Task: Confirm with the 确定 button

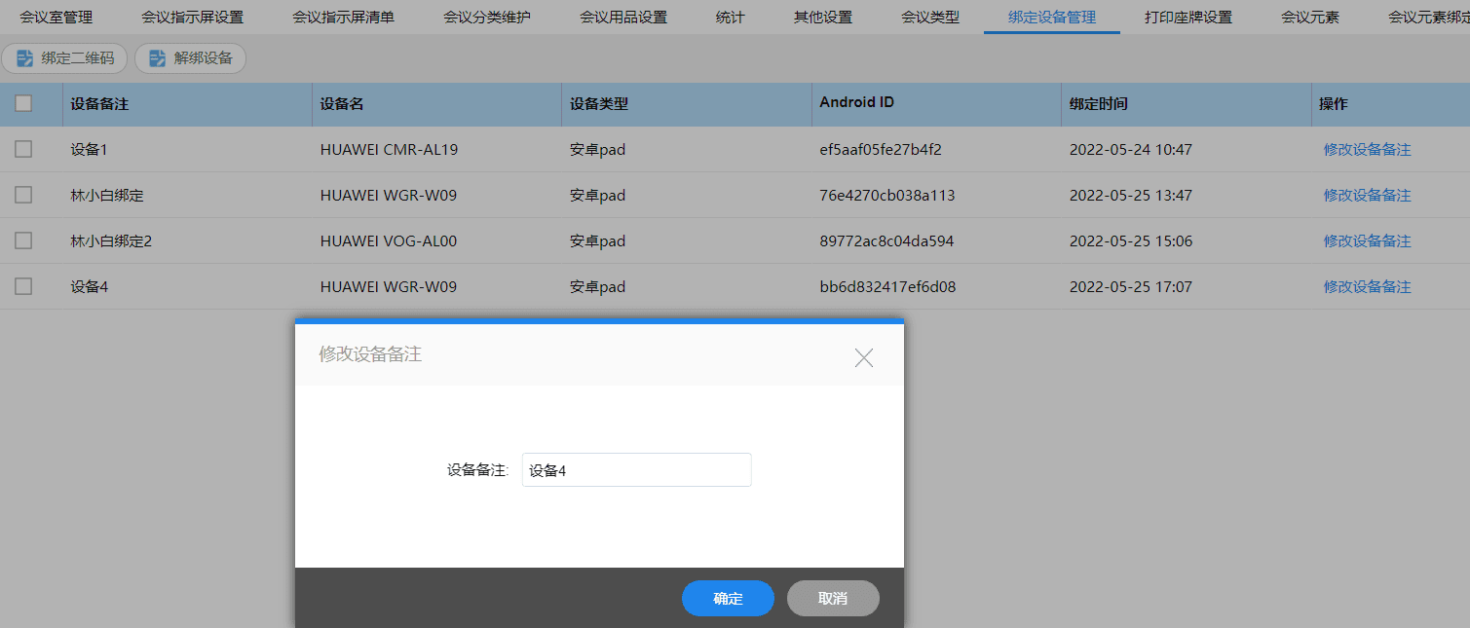Action: point(728,599)
